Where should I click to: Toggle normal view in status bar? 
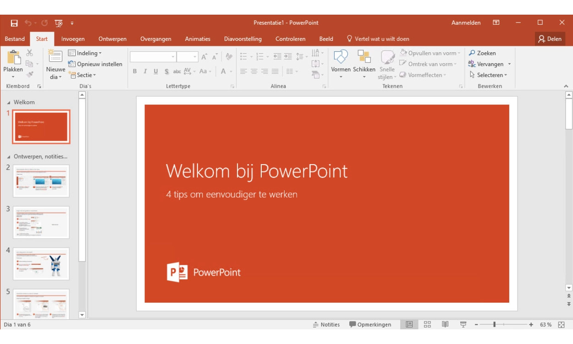(409, 325)
